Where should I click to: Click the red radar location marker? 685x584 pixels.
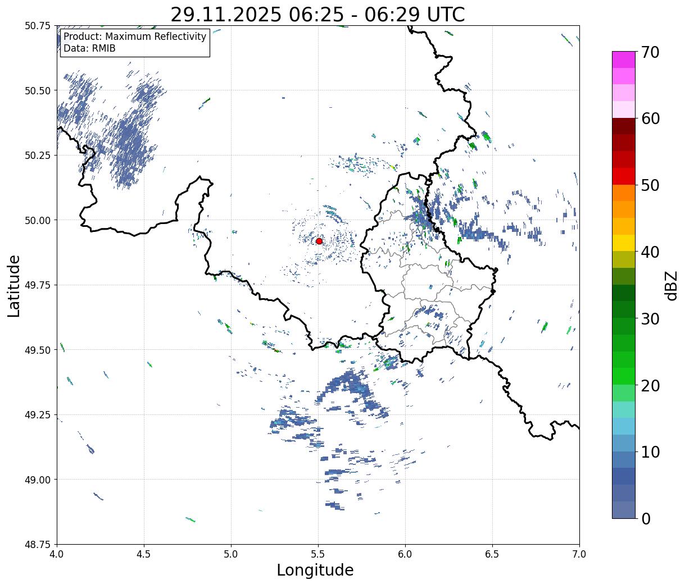319,241
